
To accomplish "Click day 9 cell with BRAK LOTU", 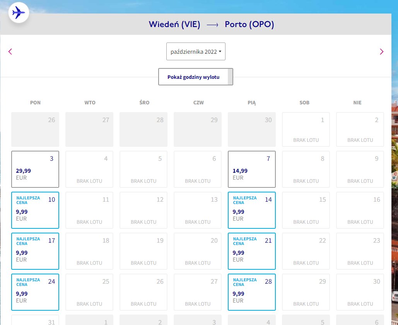I will (x=360, y=169).
